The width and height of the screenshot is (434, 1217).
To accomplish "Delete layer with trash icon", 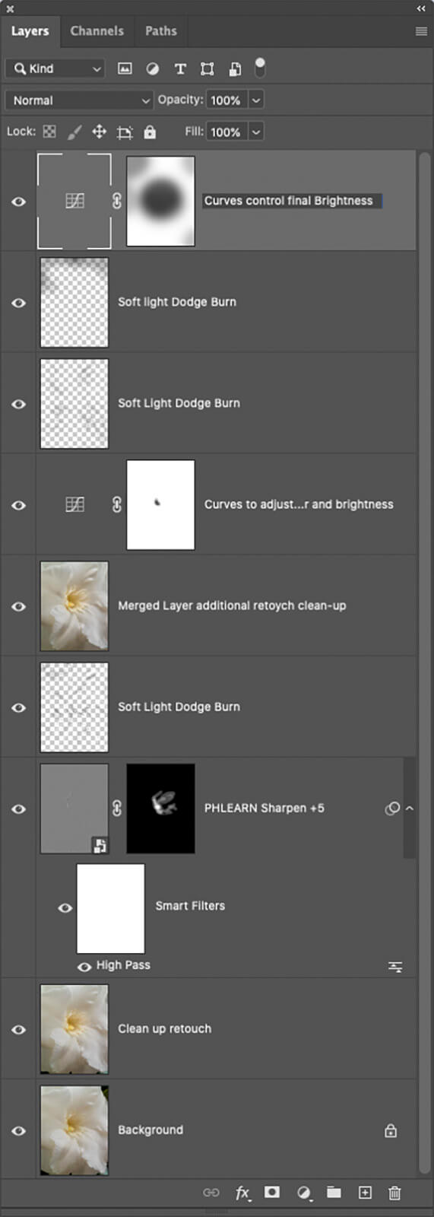I will click(394, 1193).
